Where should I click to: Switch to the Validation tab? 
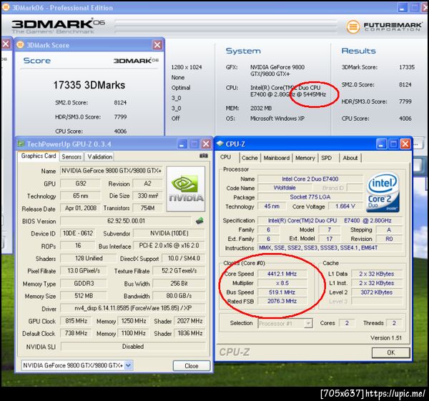(x=99, y=157)
